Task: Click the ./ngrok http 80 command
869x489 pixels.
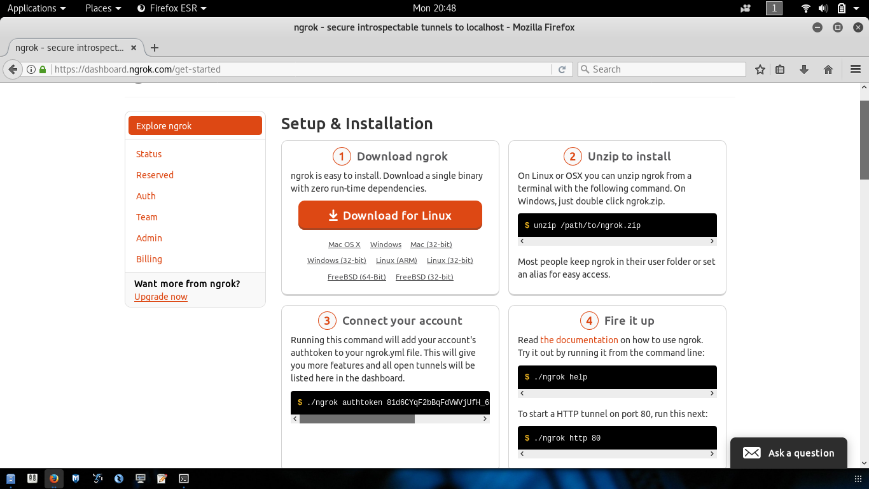Action: coord(567,438)
